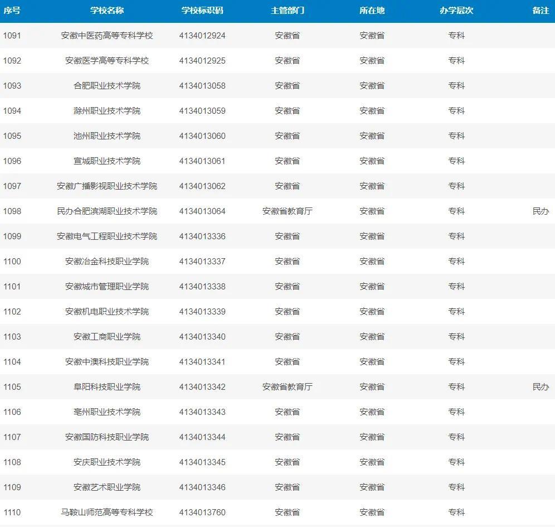
Task: Select school name 安徽机电职业技术学院
Action: pyautogui.click(x=107, y=312)
